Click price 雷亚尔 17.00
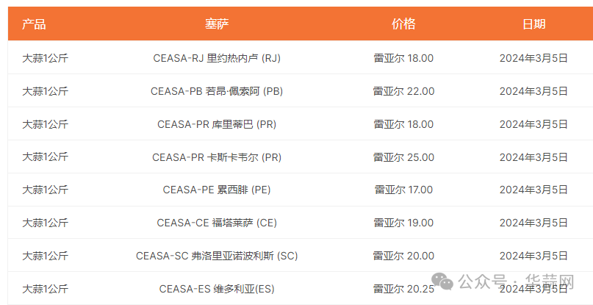The width and height of the screenshot is (593, 305). [403, 190]
